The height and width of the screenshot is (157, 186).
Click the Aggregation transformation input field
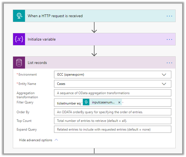point(113,93)
